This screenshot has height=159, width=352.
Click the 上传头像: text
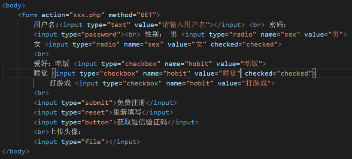[x=65, y=132]
